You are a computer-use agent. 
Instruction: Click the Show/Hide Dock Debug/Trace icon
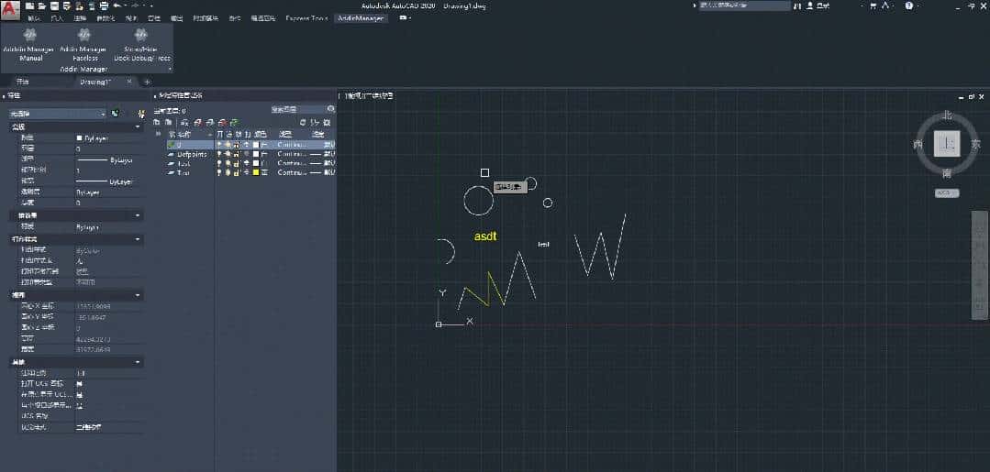[x=141, y=35]
